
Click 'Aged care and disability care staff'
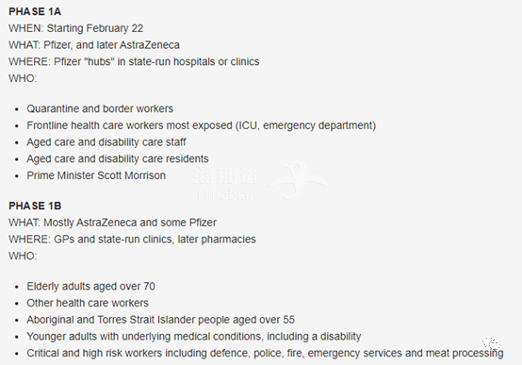click(x=106, y=142)
